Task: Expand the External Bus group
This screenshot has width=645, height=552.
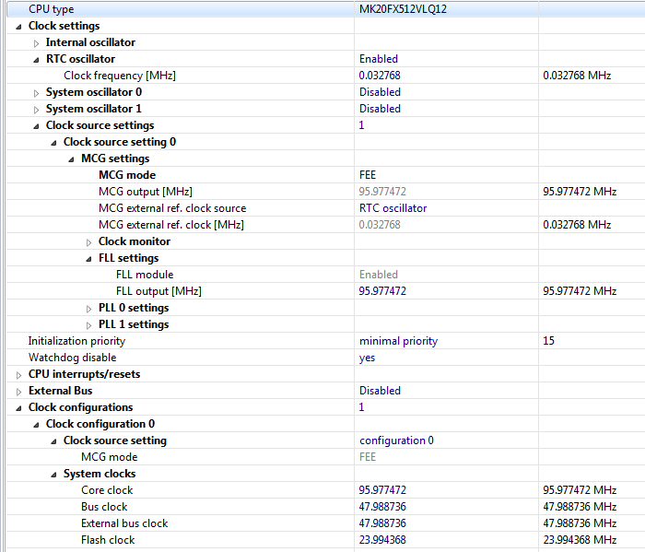Action: (x=18, y=392)
